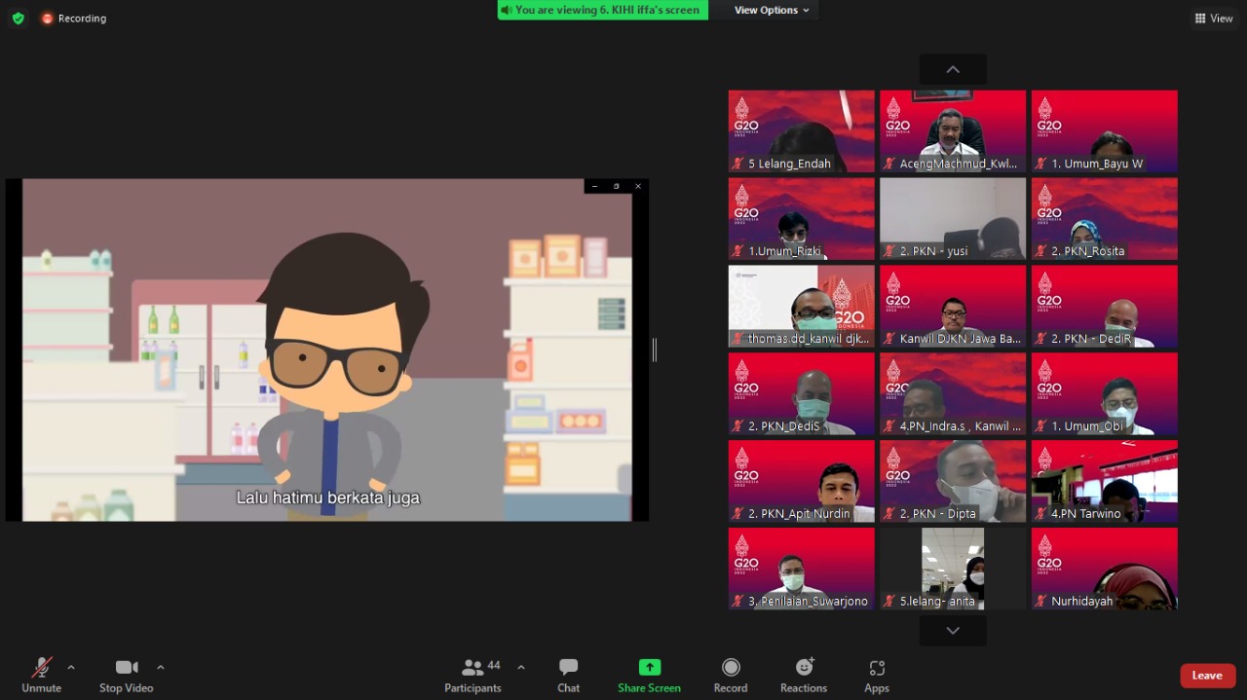
Task: Expand audio options arrow beside Unmute
Action: 71,668
